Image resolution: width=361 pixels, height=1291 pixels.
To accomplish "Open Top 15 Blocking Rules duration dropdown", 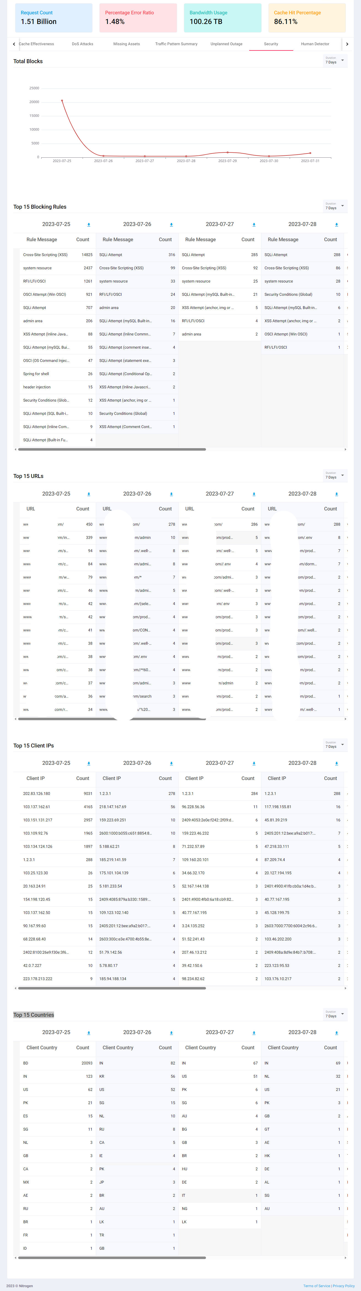I will (335, 206).
